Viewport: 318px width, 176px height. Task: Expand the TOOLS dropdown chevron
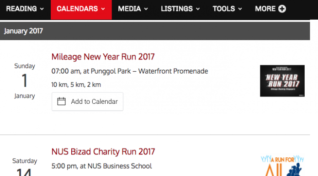click(x=240, y=9)
